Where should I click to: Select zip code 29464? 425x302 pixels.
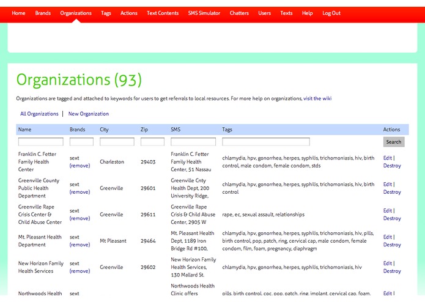pyautogui.click(x=148, y=240)
